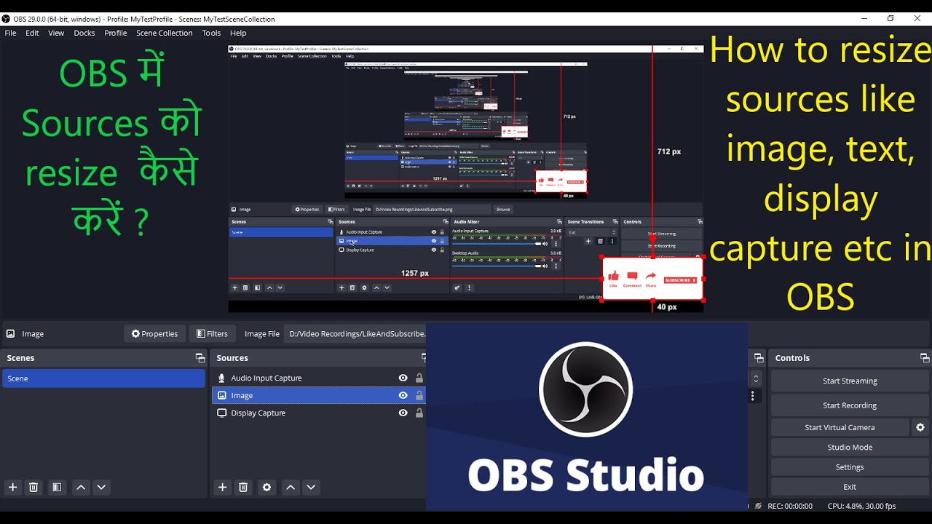Open source properties gear in Sources toolbar

266,487
